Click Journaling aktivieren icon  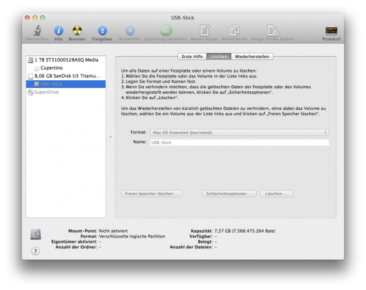pos(166,30)
